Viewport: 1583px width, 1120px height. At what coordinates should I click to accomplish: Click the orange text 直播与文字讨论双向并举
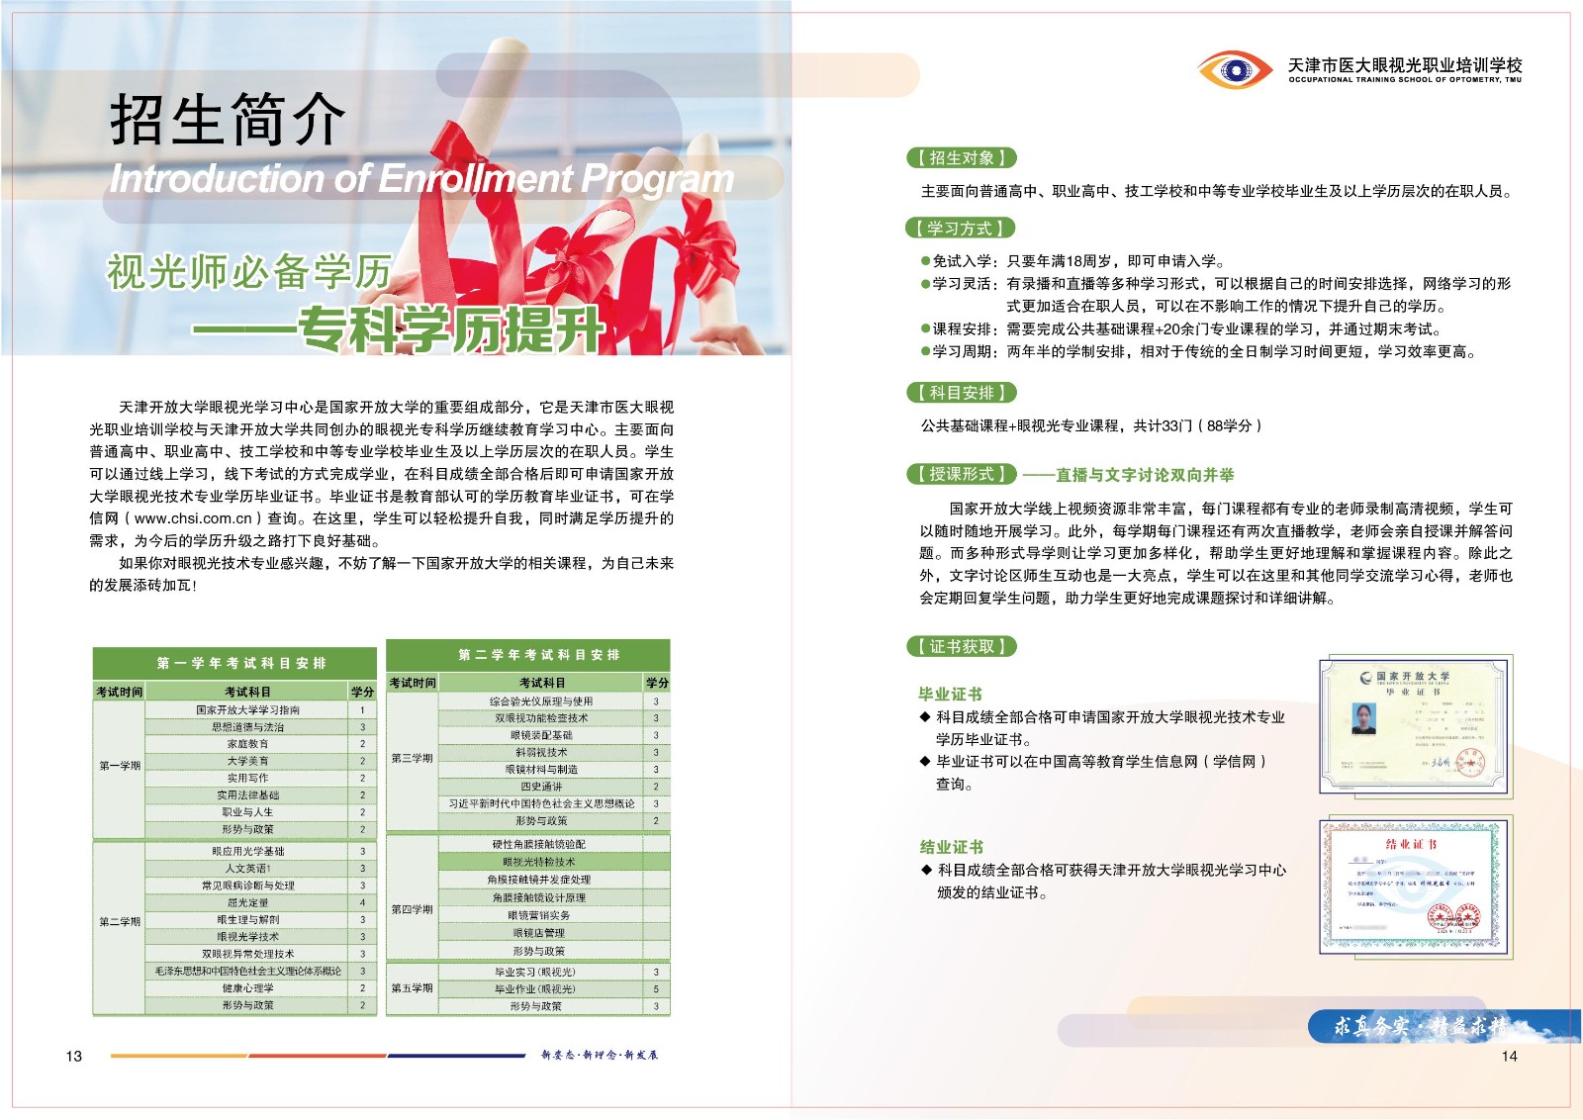[x=1145, y=475]
